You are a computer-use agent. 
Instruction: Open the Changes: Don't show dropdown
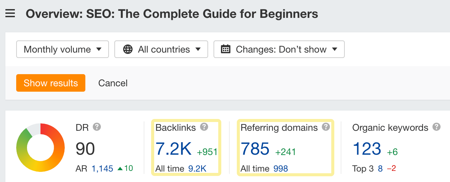(x=279, y=50)
